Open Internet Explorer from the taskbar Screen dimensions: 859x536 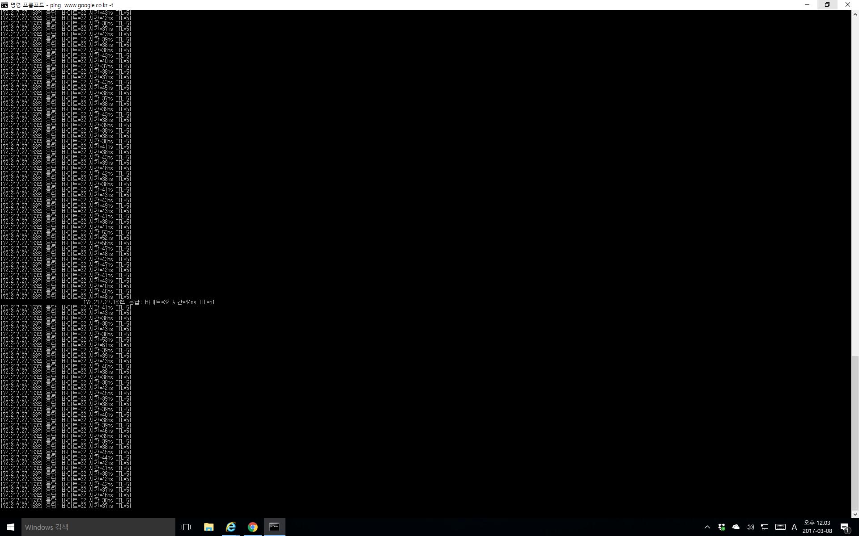coord(231,527)
